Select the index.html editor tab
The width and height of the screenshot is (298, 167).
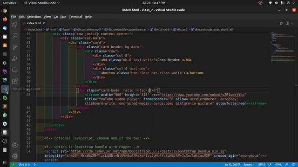tap(34, 23)
